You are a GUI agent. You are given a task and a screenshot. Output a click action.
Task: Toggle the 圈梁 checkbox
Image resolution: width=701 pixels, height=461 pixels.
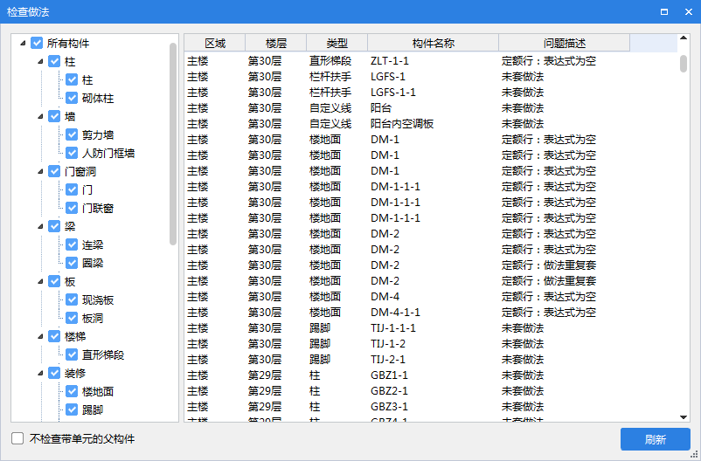tap(72, 263)
